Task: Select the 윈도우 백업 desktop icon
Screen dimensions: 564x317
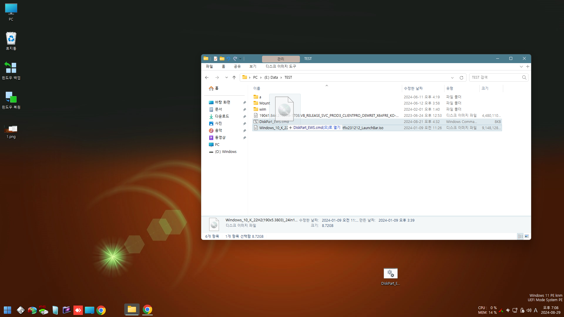Action: (x=11, y=70)
